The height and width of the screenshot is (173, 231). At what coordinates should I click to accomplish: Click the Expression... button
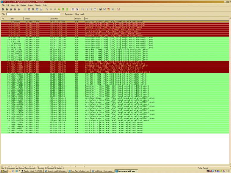[69, 14]
